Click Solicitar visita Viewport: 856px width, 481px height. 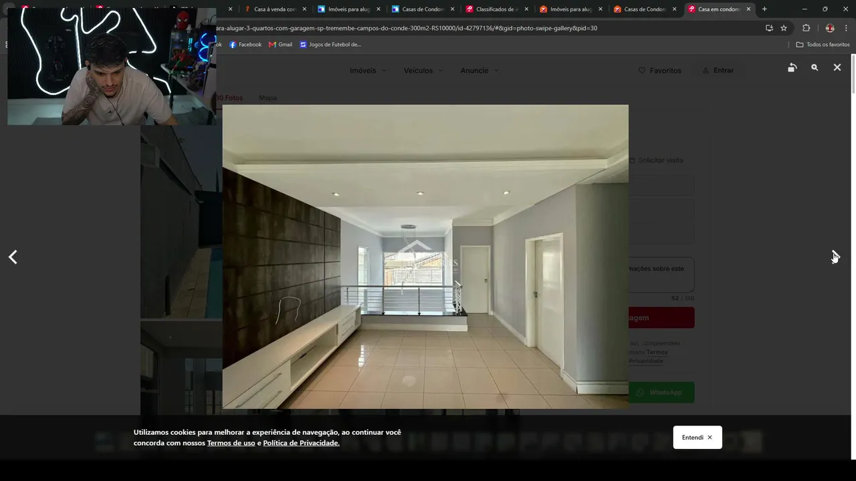point(656,160)
